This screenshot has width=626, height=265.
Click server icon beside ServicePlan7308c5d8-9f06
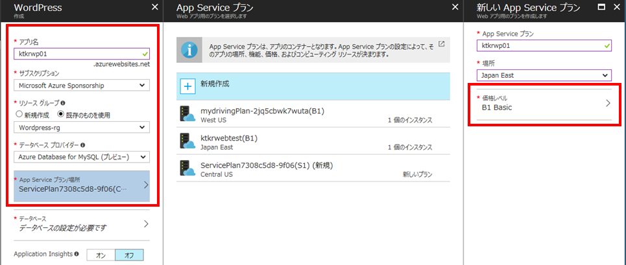point(187,168)
